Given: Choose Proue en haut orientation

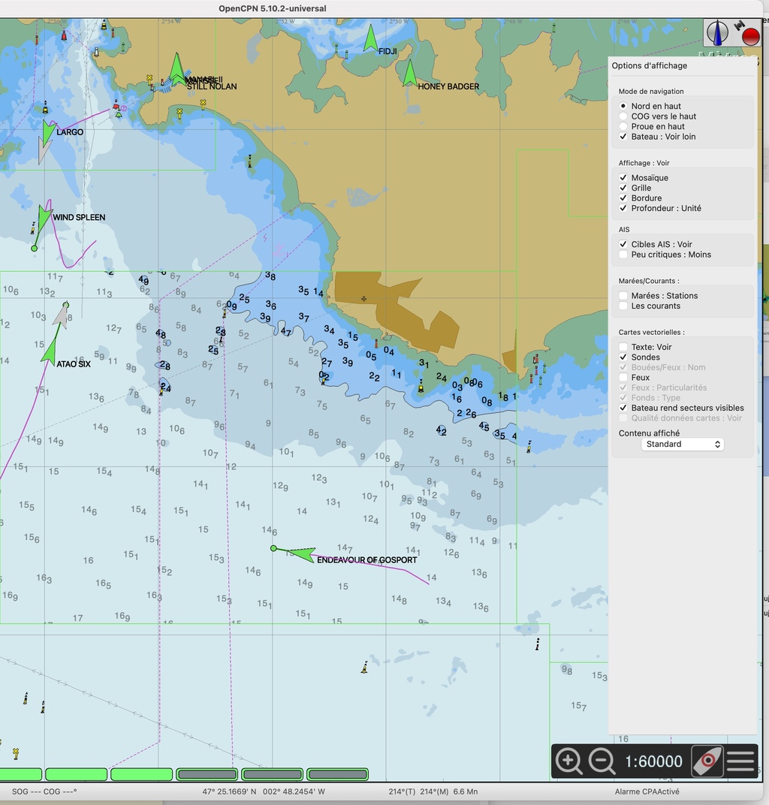Looking at the screenshot, I should coord(623,127).
